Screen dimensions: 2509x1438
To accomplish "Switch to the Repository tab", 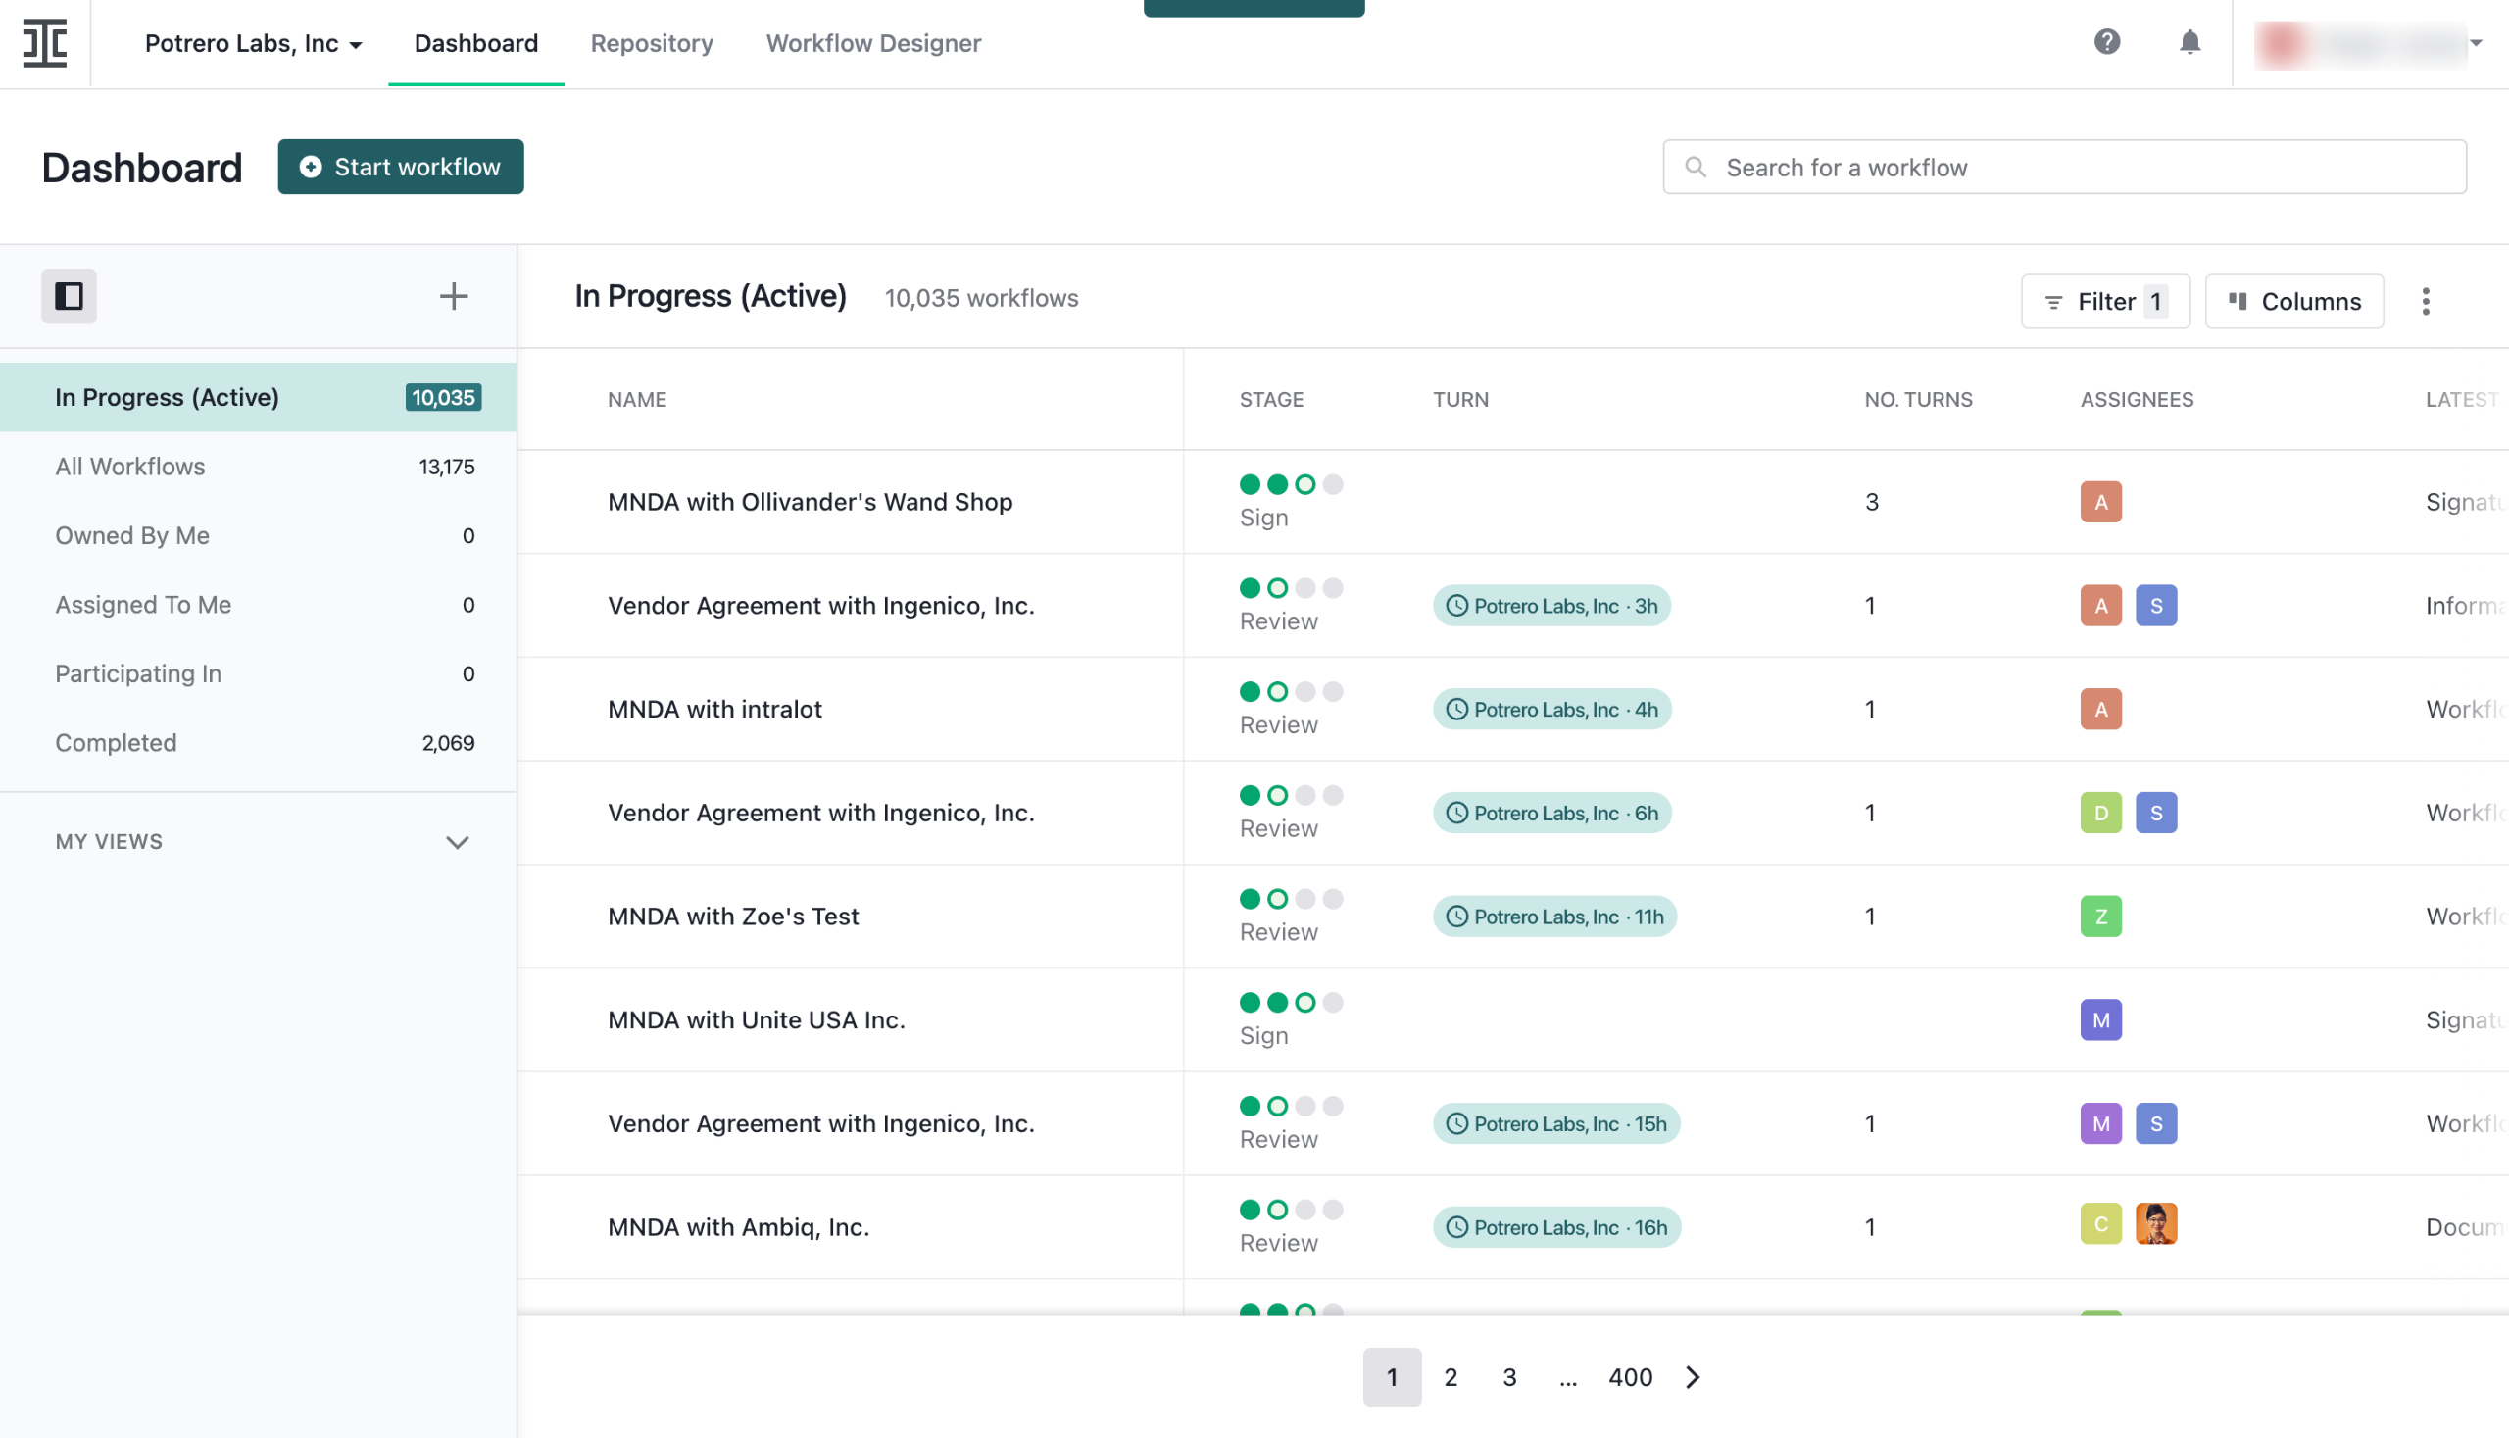I will click(x=652, y=43).
